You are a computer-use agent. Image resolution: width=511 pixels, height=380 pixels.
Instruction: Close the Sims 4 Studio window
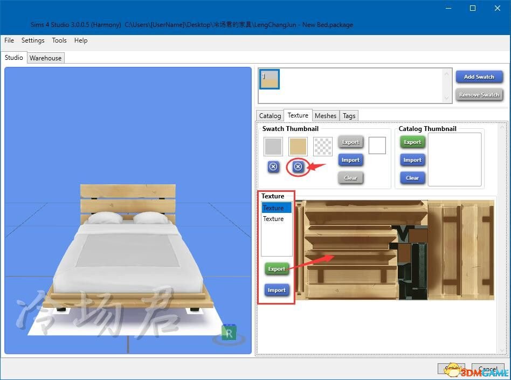click(498, 8)
